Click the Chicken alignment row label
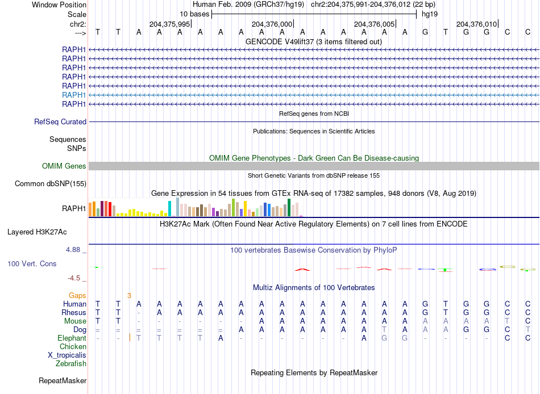Screen dimensions: 540x394 [73, 346]
